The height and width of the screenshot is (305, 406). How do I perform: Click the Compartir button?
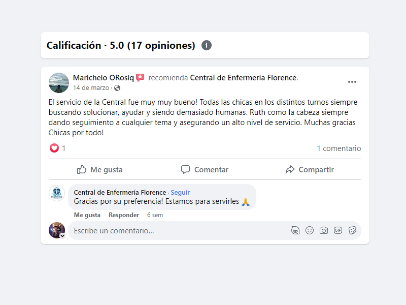[x=310, y=170]
